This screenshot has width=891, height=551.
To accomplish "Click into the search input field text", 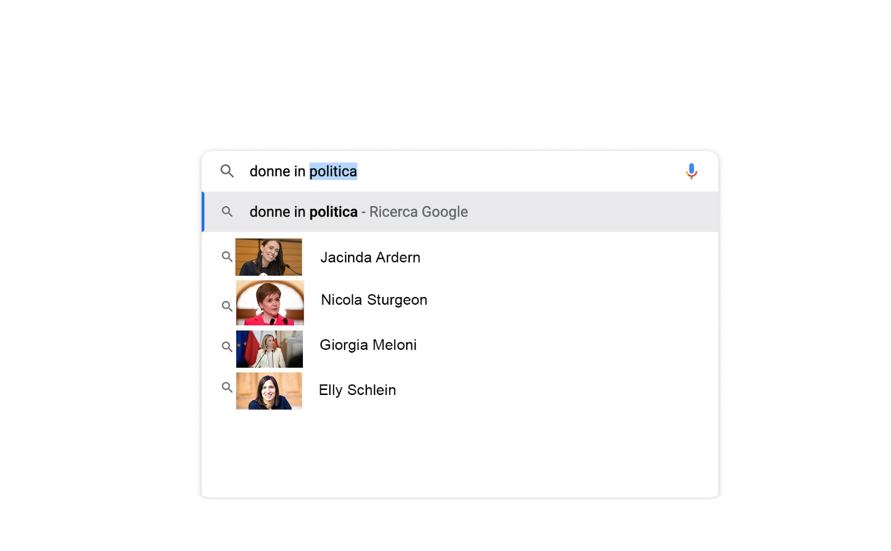I will coord(303,171).
